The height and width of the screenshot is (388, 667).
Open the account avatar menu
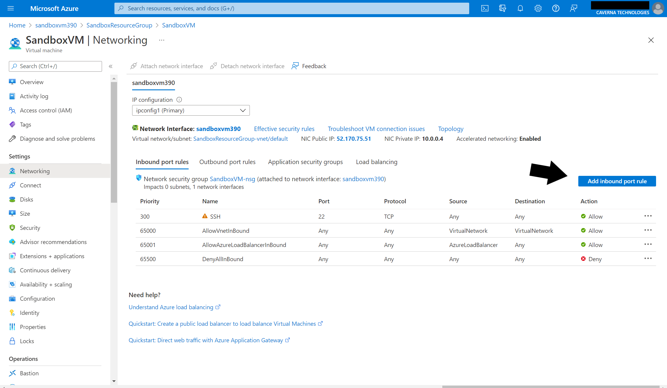coord(658,8)
